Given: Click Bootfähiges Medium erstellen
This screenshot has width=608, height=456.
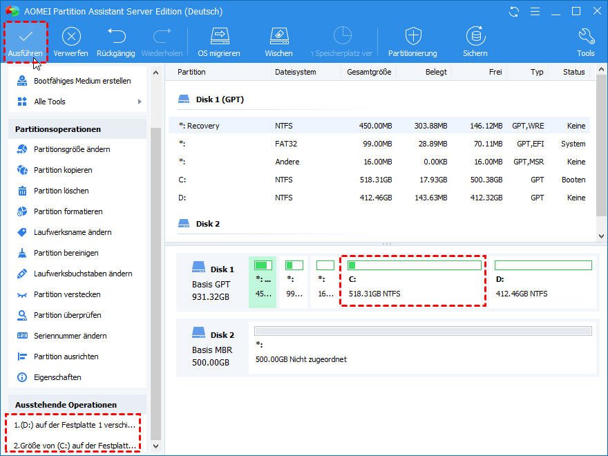Looking at the screenshot, I should pos(82,81).
